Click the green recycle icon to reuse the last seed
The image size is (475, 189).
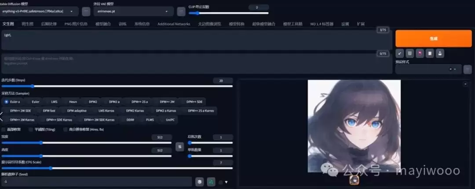211,182
